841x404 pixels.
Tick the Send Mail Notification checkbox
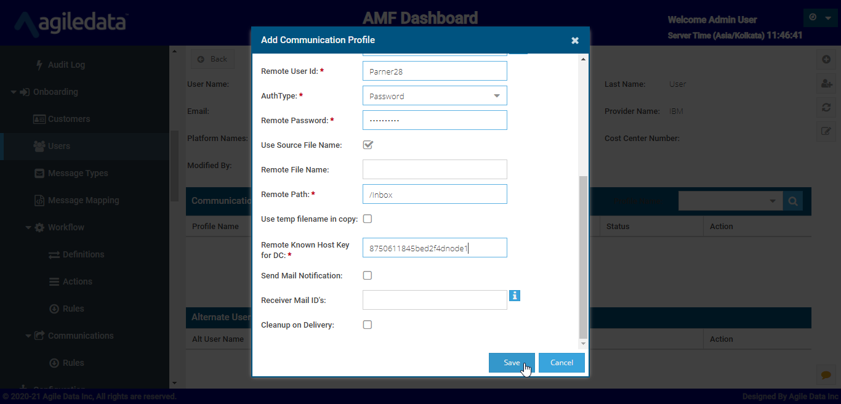[x=368, y=275]
